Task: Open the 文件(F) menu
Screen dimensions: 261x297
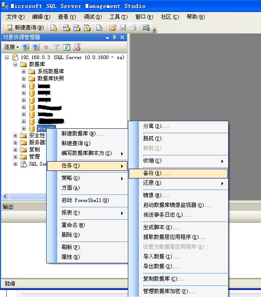Action: tap(16, 17)
